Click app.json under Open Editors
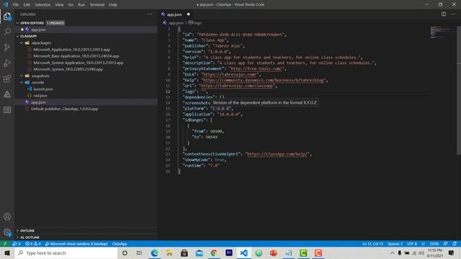Screen dimensions: 461x259 pyautogui.click(x=38, y=29)
